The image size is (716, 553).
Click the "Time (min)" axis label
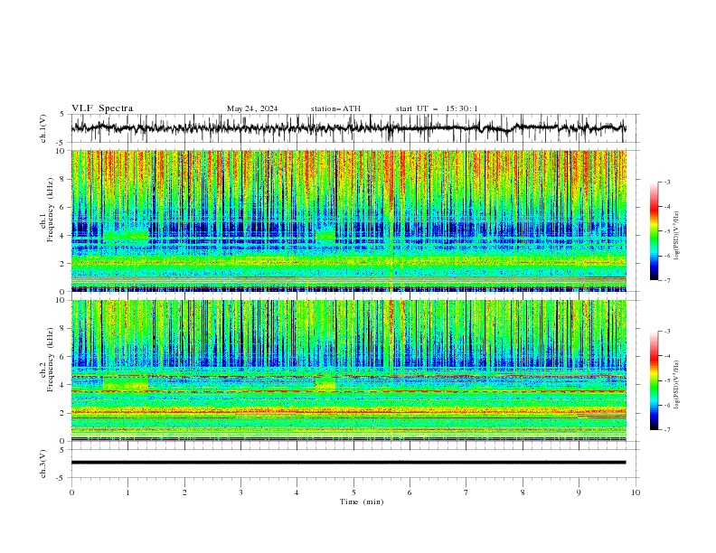click(x=362, y=501)
